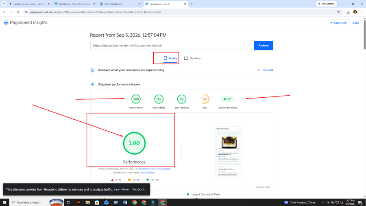The height and width of the screenshot is (206, 366).
Task: Close the PageSpeed Insights tab
Action: [x=185, y=4]
